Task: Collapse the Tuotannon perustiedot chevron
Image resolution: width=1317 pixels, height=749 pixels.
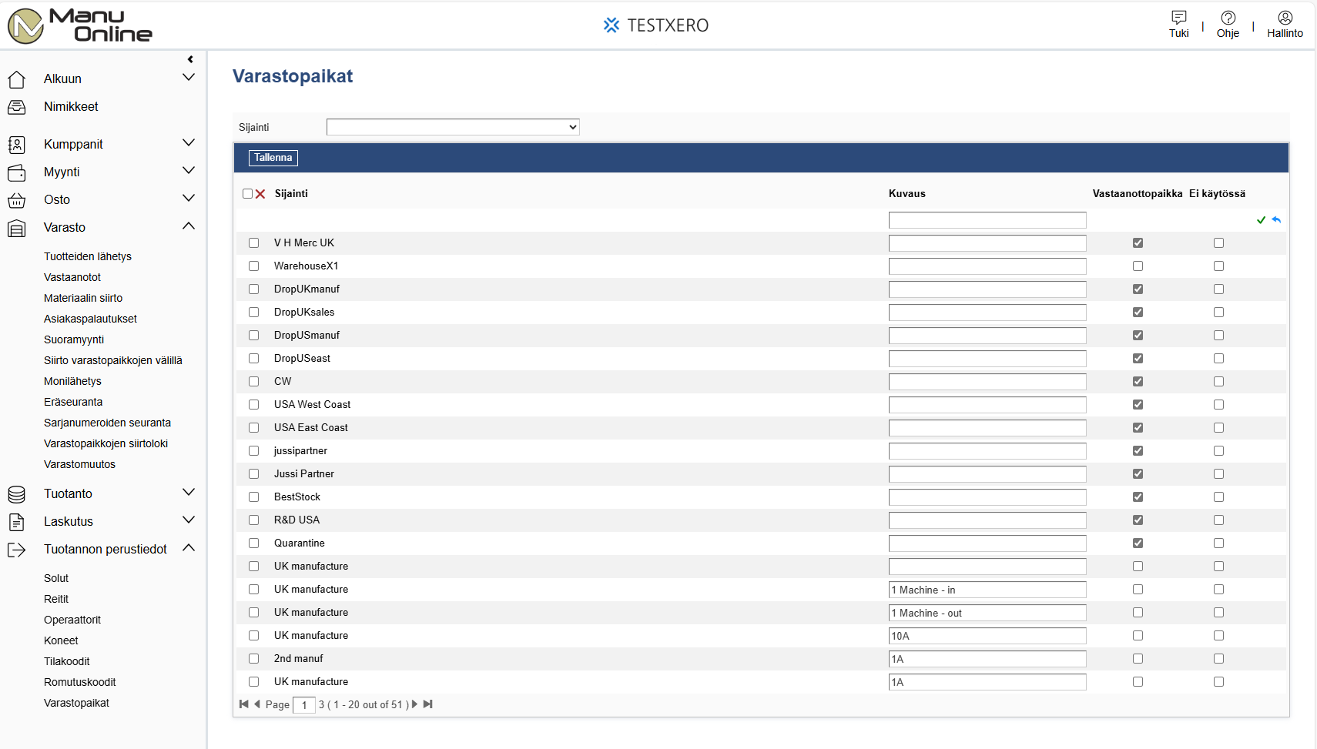Action: [x=189, y=548]
